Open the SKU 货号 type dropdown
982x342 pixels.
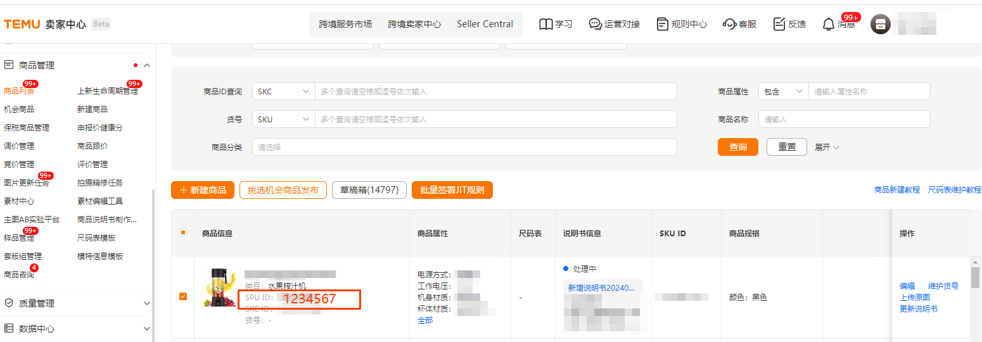283,119
